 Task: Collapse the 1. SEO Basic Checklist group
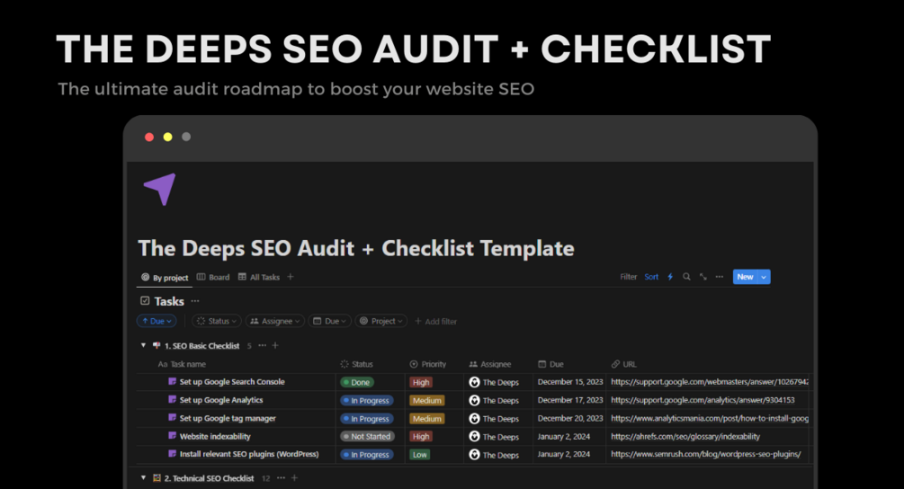pyautogui.click(x=143, y=345)
